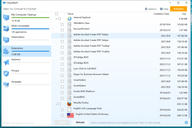Sort by the Name column header

[70, 14]
